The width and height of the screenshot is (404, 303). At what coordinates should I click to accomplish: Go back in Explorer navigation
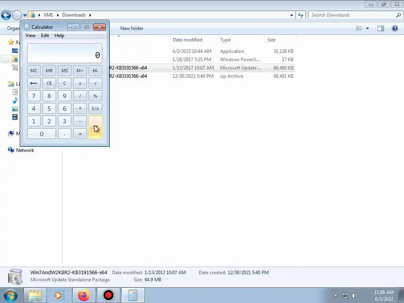pos(6,15)
